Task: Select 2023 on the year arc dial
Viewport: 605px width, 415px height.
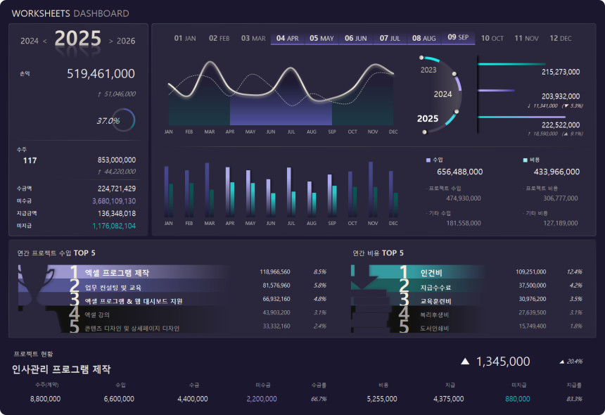Action: coord(428,70)
